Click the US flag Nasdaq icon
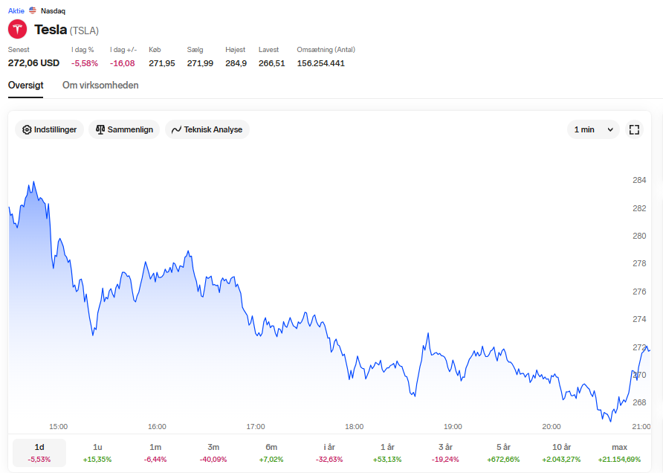The image size is (663, 473). (x=33, y=10)
